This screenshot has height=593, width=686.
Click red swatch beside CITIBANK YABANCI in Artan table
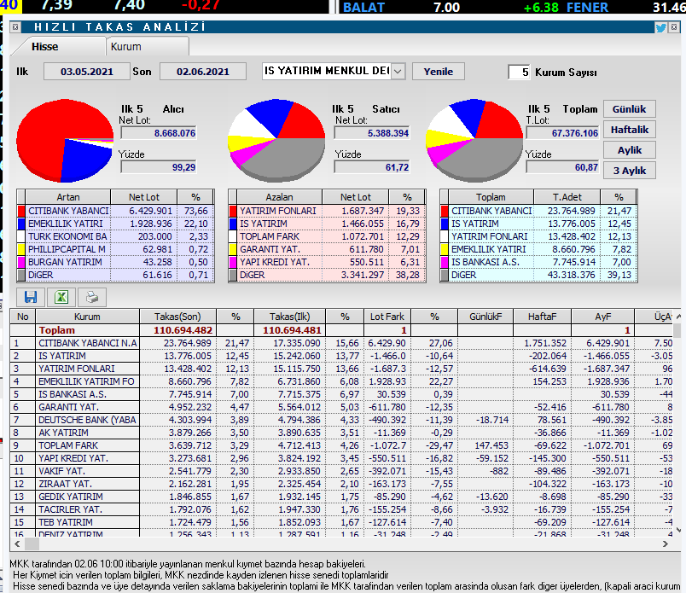21,211
